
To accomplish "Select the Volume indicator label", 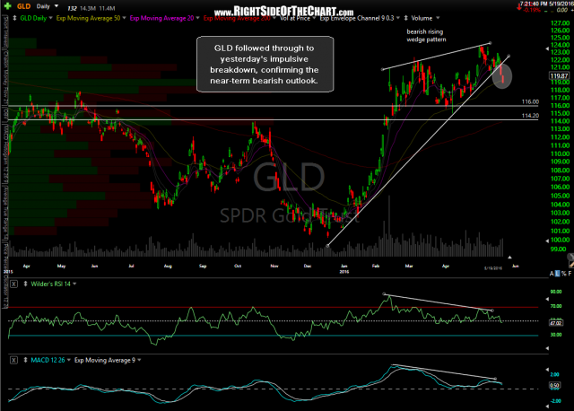I will (422, 18).
